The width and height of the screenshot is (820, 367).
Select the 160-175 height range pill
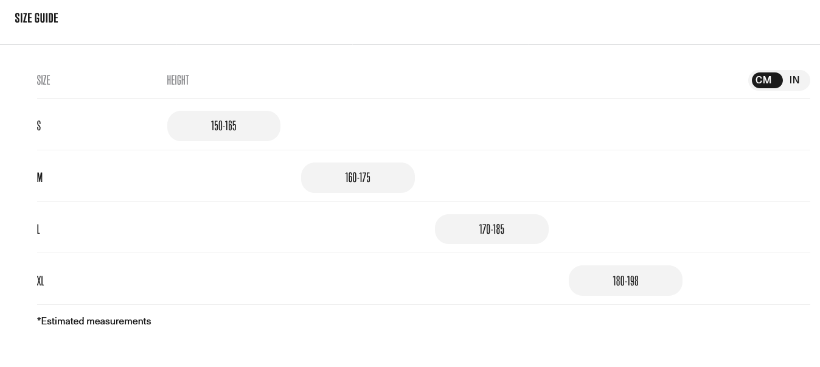click(358, 178)
